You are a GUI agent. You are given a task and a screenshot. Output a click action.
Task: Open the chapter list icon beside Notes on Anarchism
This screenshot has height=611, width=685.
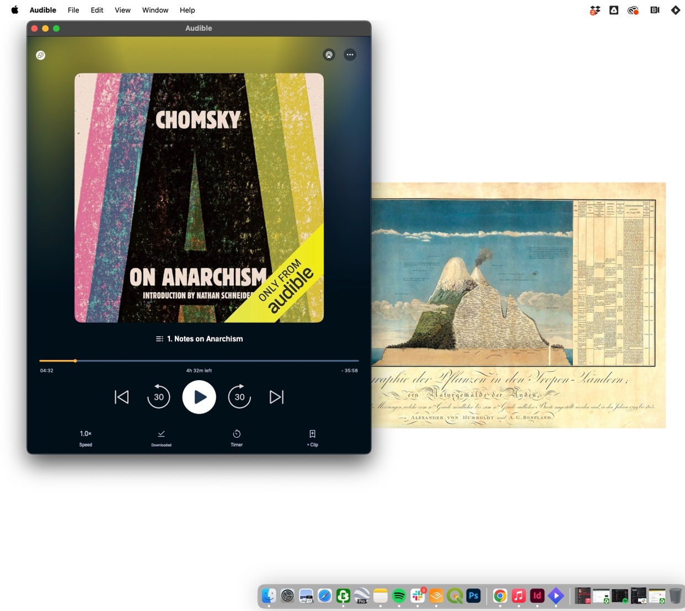(x=159, y=339)
